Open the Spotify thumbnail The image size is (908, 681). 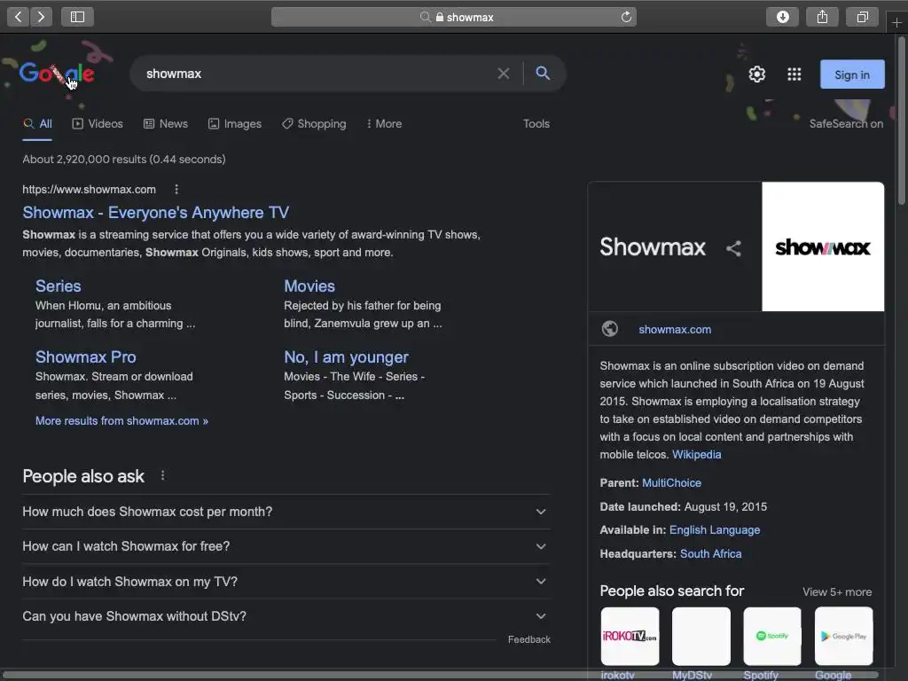tap(772, 636)
